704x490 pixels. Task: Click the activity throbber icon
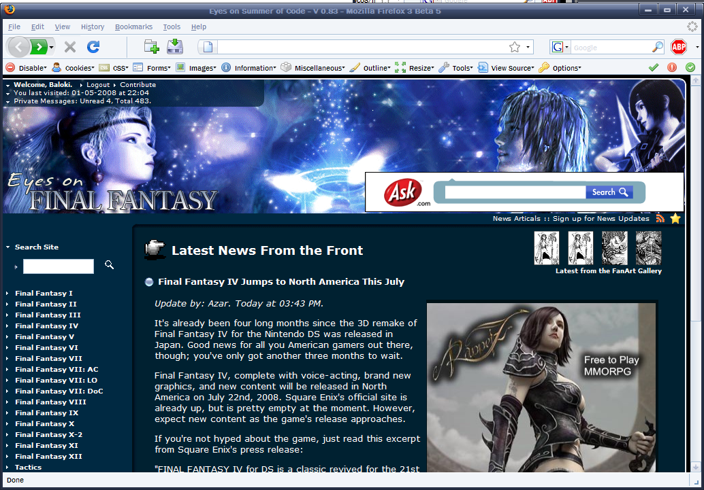tap(692, 27)
